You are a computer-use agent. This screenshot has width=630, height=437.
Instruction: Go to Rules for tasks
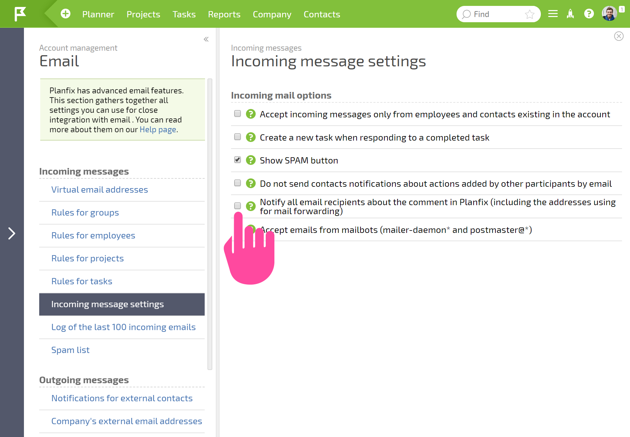point(82,281)
